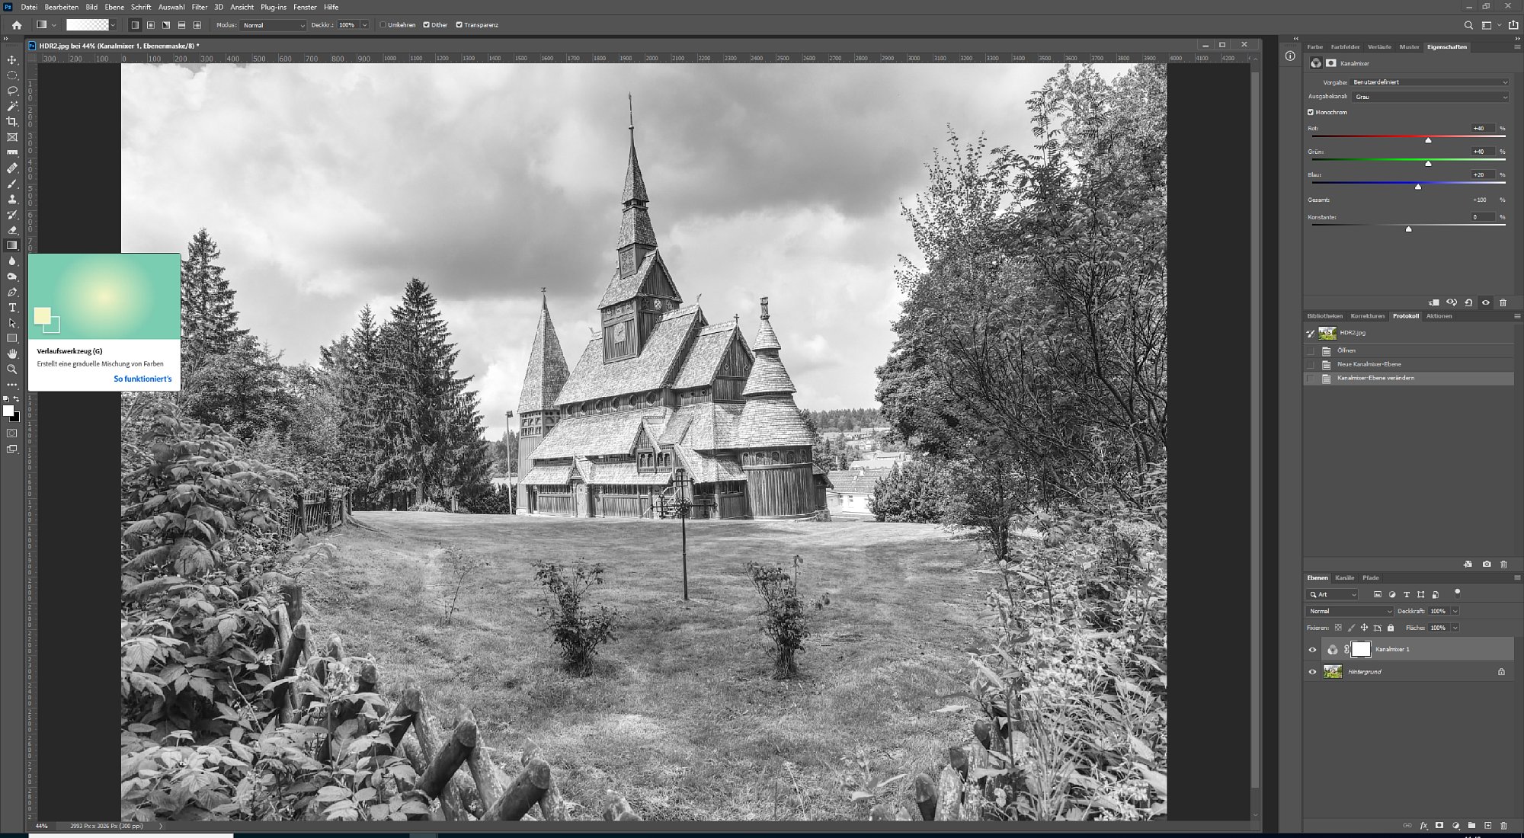
Task: Click the Konstante value input field
Action: (1481, 217)
